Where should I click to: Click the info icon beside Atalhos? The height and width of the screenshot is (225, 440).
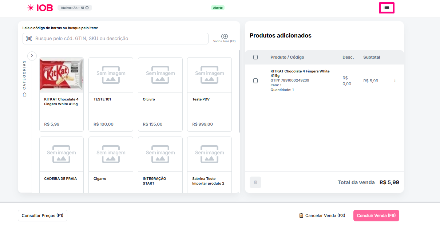point(87,8)
